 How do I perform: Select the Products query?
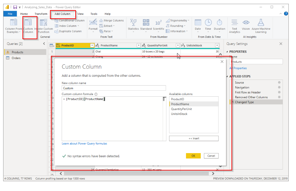(25, 52)
